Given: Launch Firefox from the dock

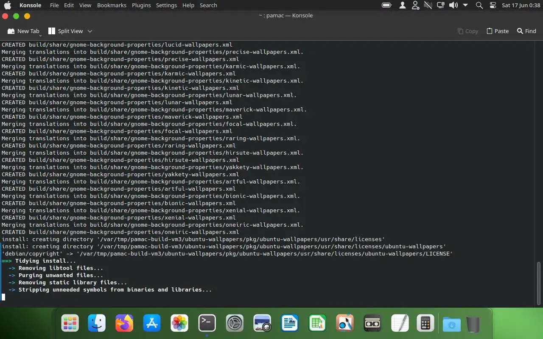Looking at the screenshot, I should pos(124,324).
